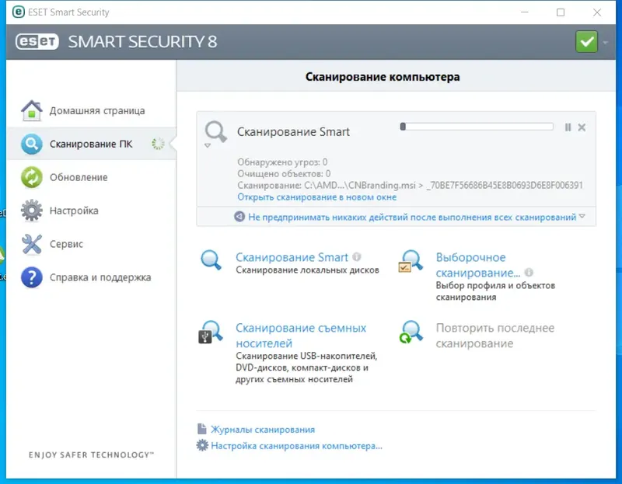
Task: Open dropdown arrow beside the green checkmark
Action: (606, 42)
